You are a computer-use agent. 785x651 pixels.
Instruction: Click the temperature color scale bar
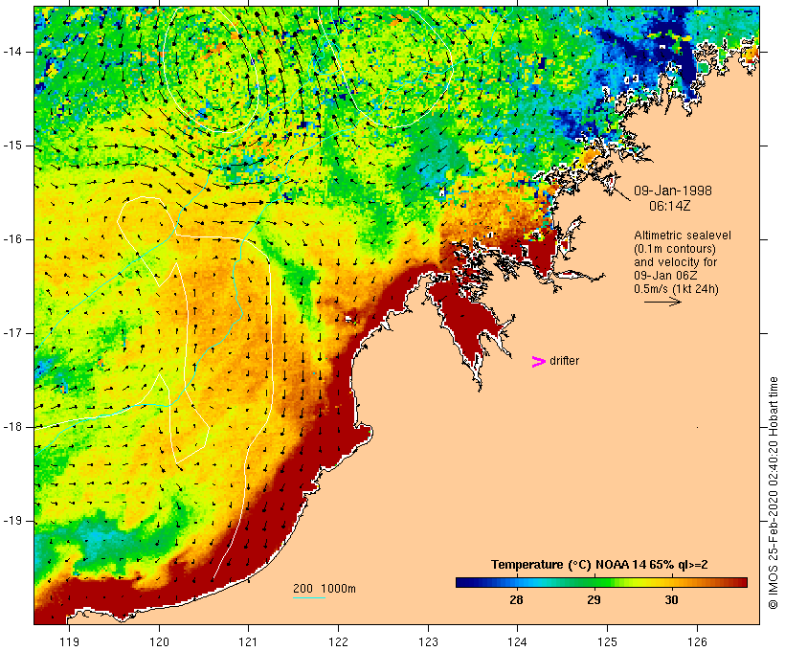click(601, 582)
